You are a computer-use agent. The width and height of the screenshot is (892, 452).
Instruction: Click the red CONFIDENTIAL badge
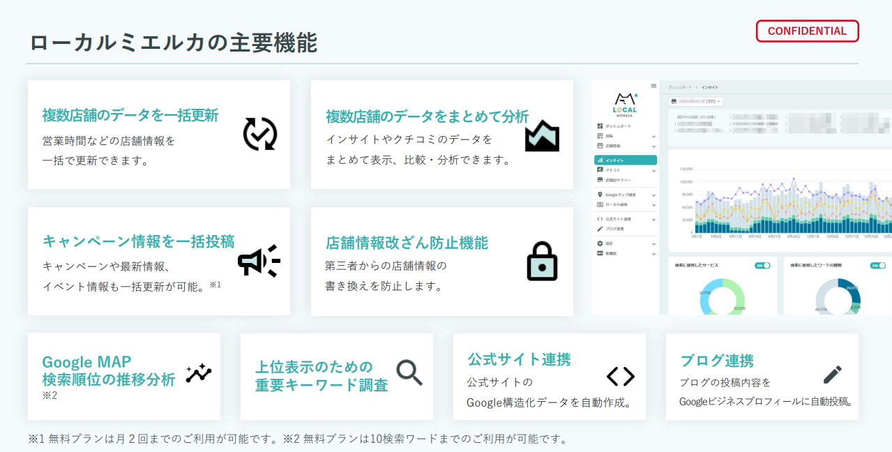[808, 31]
